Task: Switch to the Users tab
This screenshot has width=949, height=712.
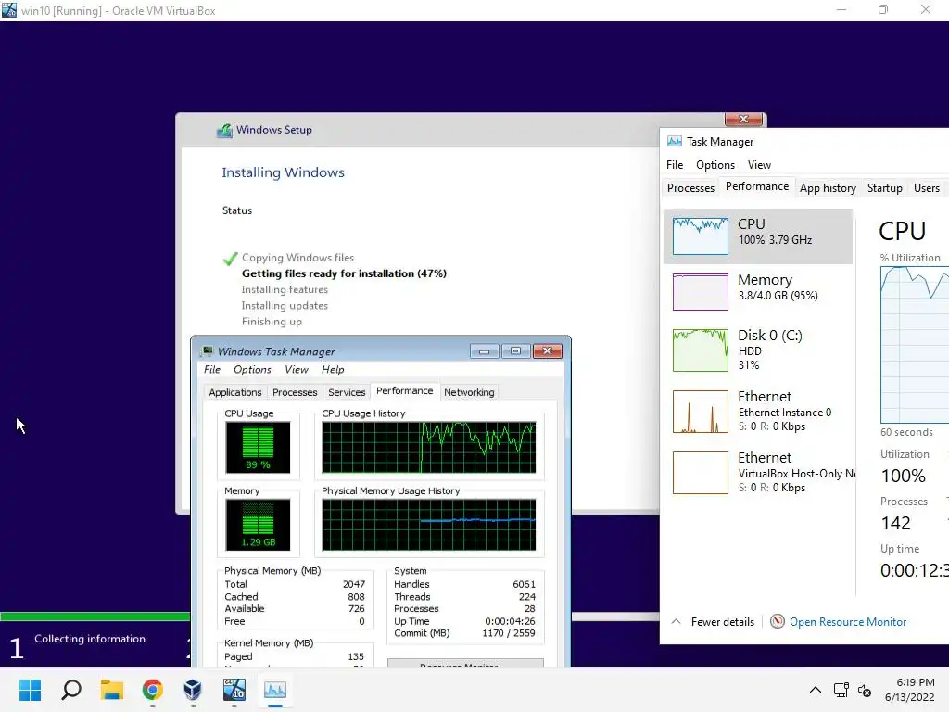Action: (926, 188)
